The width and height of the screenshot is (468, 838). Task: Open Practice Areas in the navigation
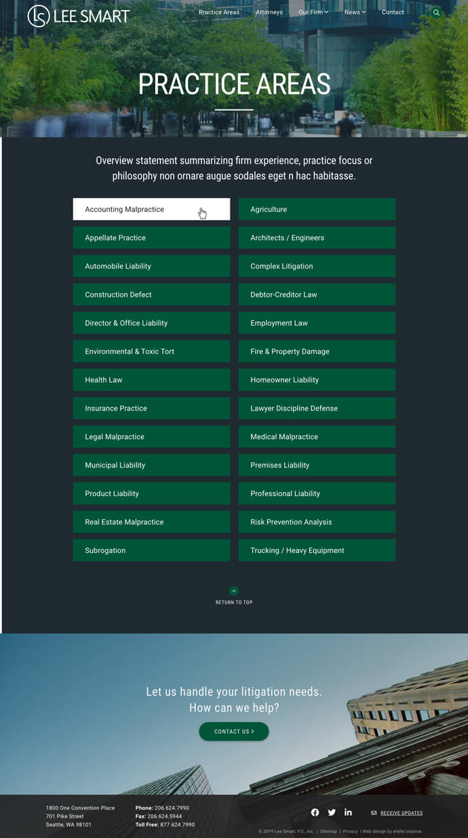[218, 12]
